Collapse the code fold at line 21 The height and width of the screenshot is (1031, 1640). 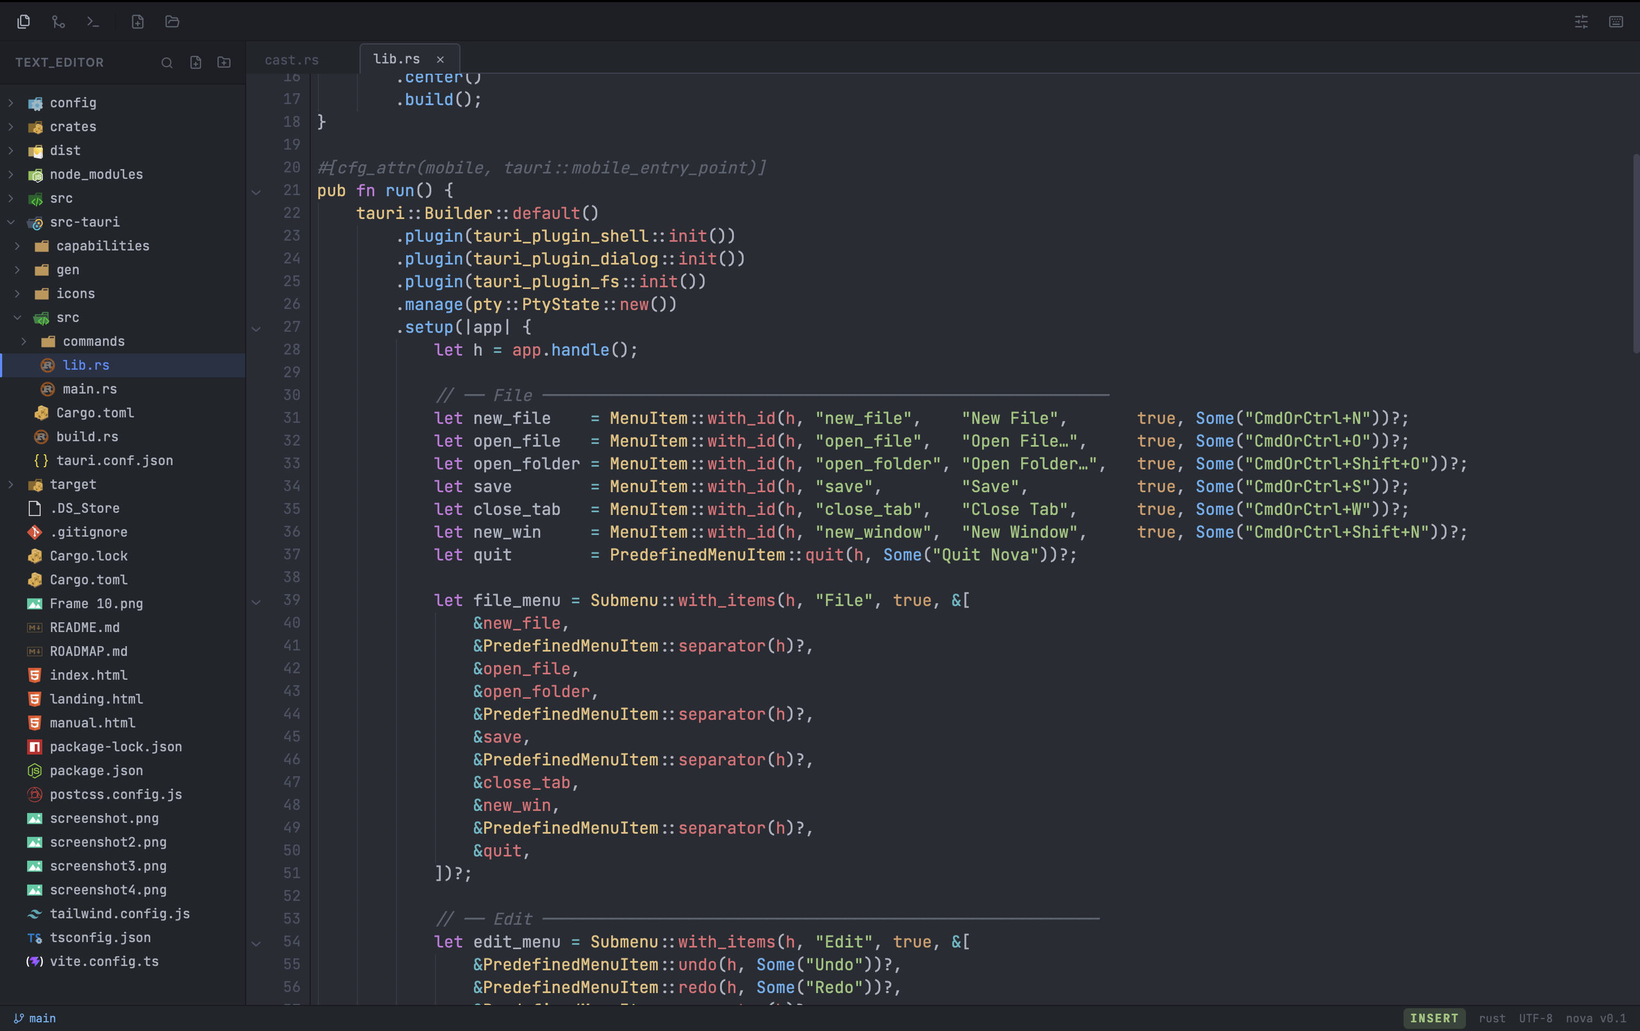pos(257,192)
